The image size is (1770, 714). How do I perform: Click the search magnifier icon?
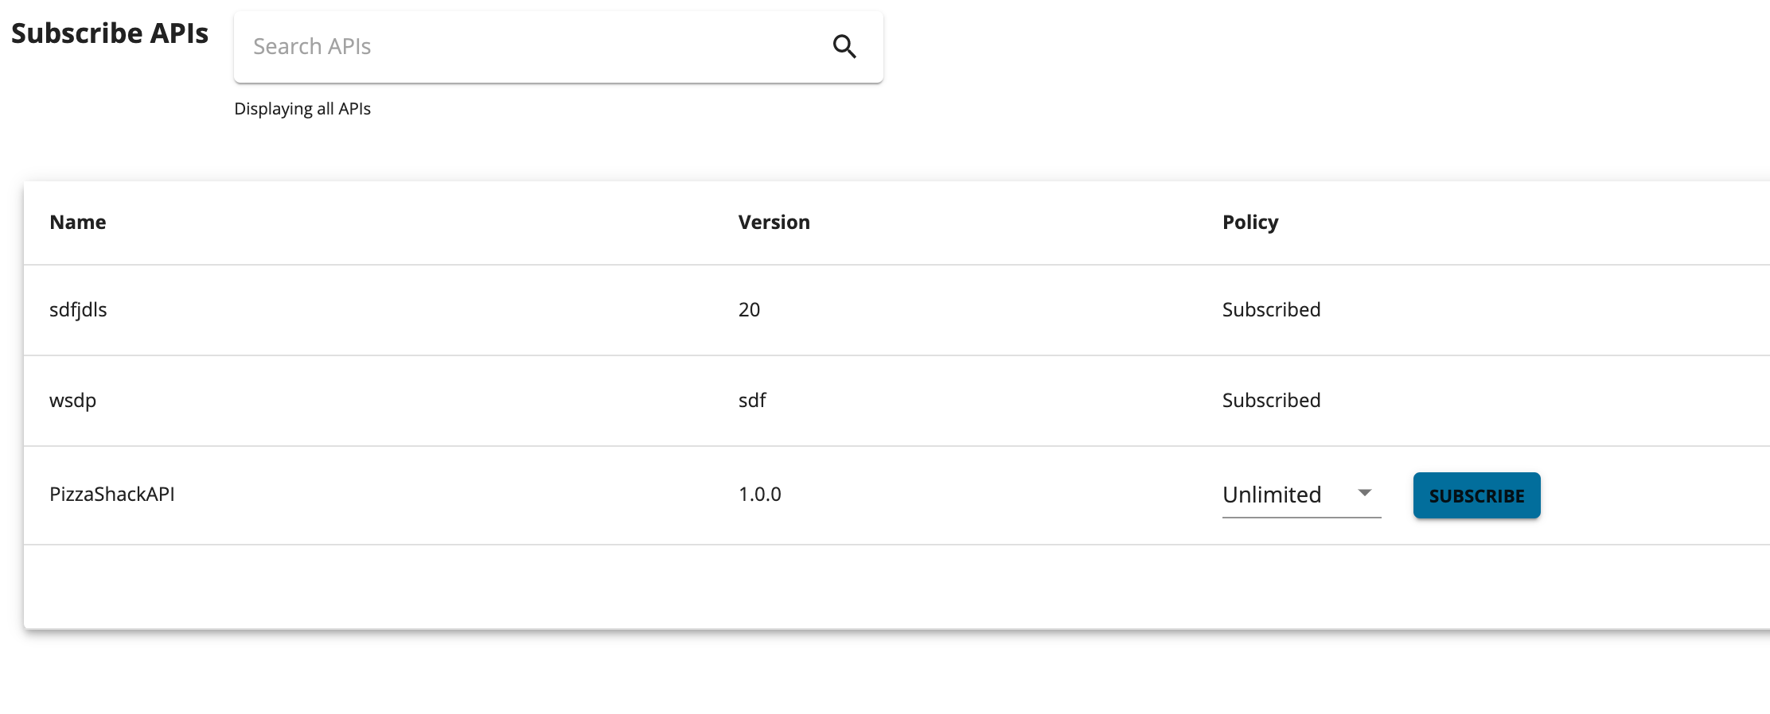tap(844, 46)
